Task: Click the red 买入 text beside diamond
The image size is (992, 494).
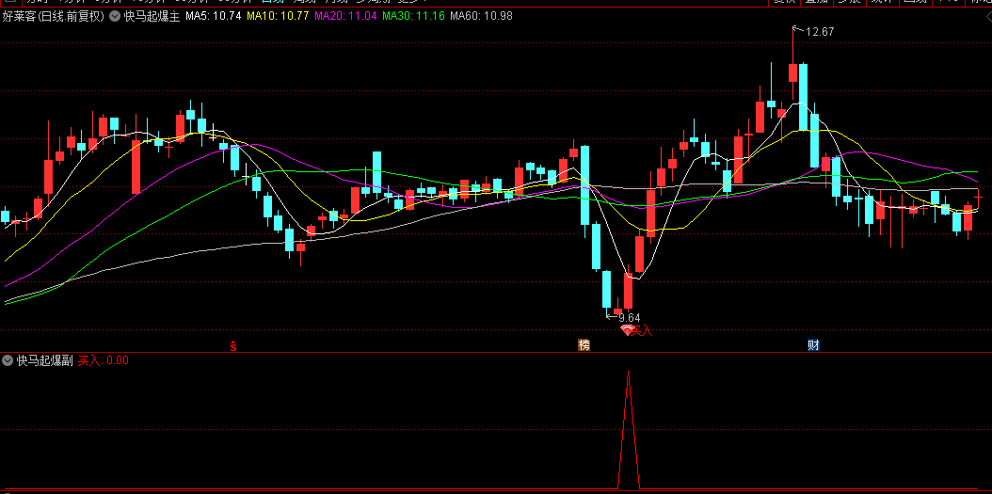Action: pyautogui.click(x=642, y=331)
